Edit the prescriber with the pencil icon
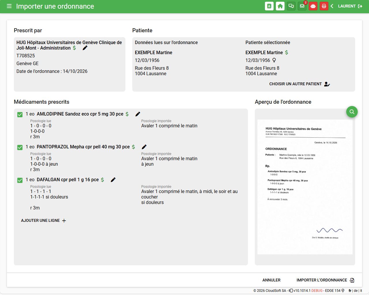 [85, 48]
